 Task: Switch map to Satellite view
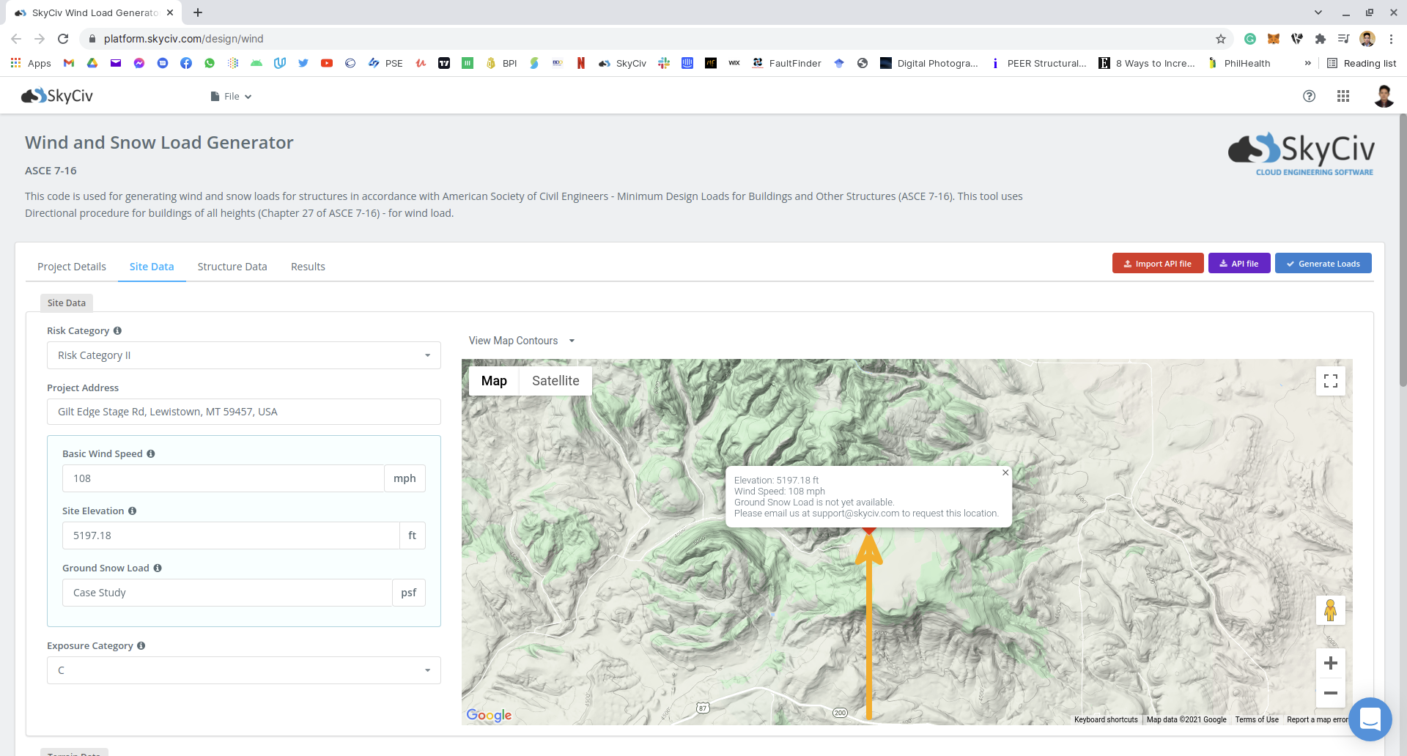555,381
